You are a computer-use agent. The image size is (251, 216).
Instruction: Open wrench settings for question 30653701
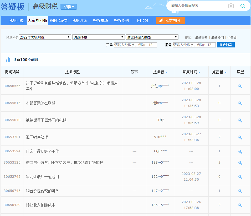240,137
